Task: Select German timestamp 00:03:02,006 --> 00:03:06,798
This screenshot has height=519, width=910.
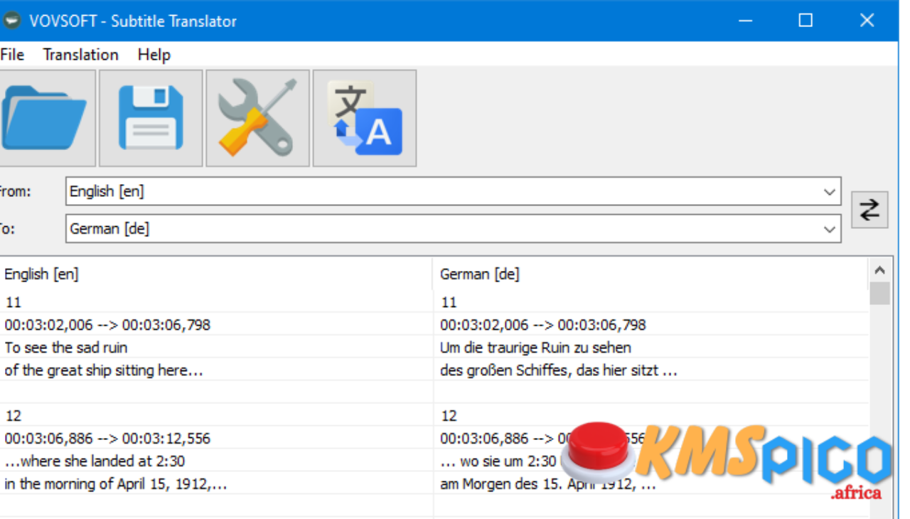Action: [x=651, y=325]
